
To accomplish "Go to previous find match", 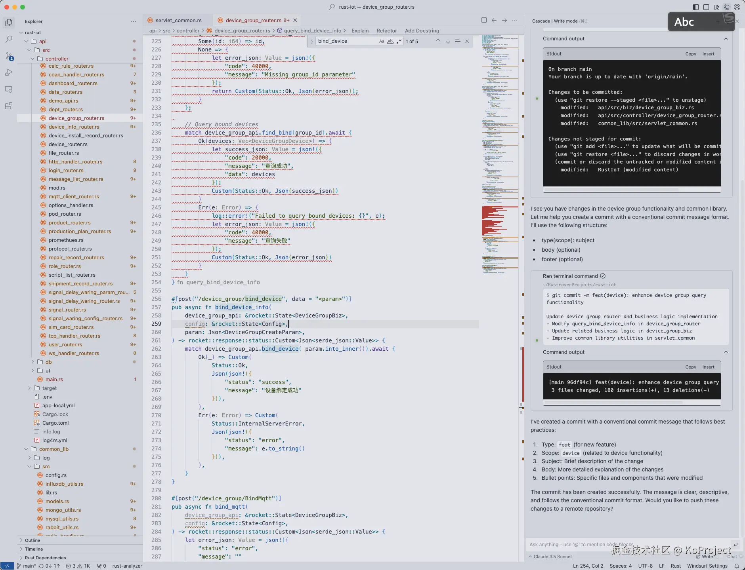I will click(x=438, y=41).
